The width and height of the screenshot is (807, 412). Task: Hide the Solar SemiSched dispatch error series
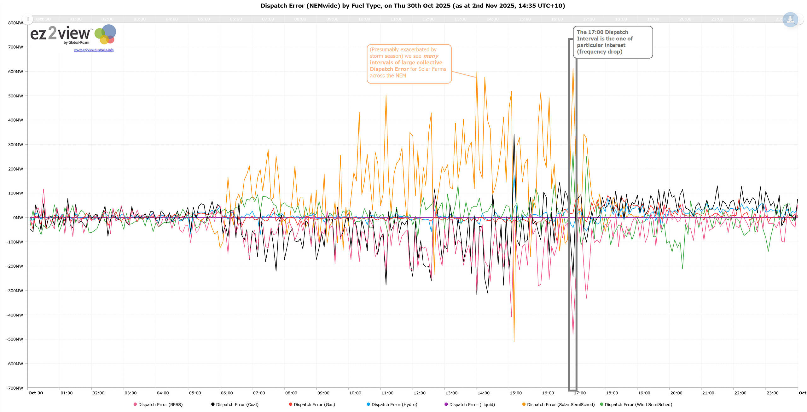coord(561,404)
